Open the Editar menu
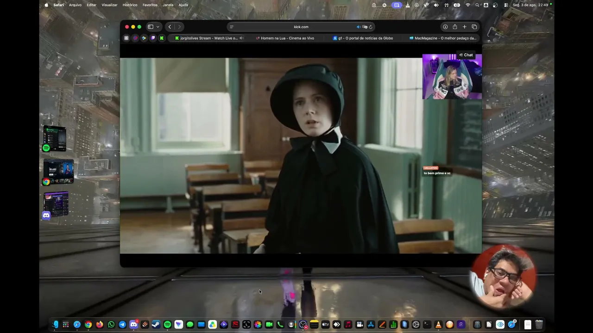The height and width of the screenshot is (333, 593). [x=91, y=5]
